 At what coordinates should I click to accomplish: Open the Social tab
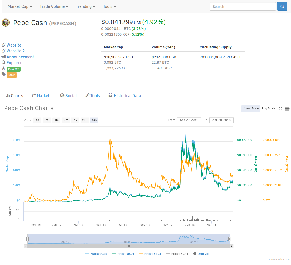tap(68, 96)
